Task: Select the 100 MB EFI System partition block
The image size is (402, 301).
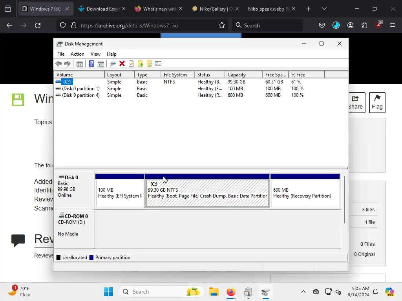Action: tap(120, 191)
